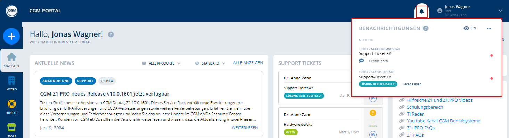Select the Ankündigung news tag
This screenshot has height=138, width=509.
[x=56, y=81]
